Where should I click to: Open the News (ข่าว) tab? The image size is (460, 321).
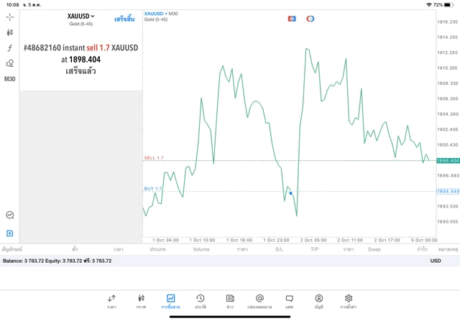(x=230, y=302)
